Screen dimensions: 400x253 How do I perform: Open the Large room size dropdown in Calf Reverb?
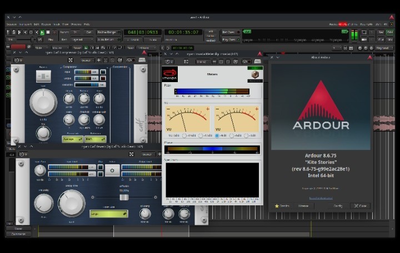point(109,214)
